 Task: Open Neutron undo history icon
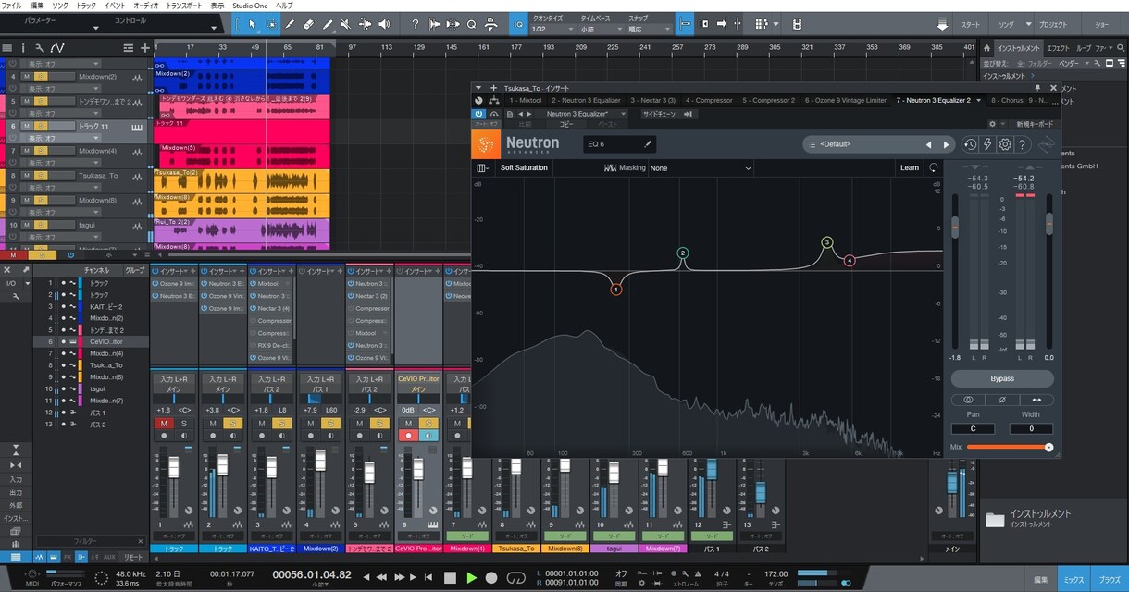pos(970,144)
